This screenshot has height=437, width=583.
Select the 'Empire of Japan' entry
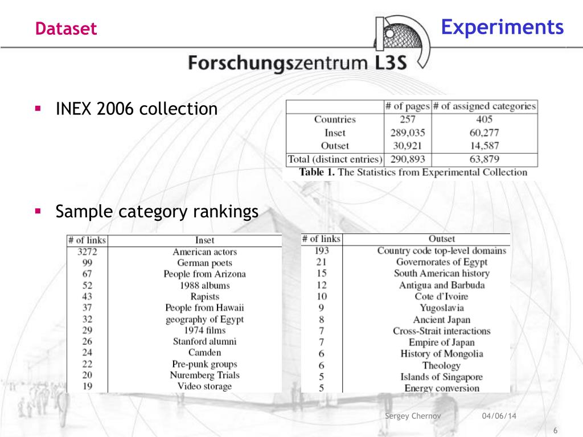[441, 342]
